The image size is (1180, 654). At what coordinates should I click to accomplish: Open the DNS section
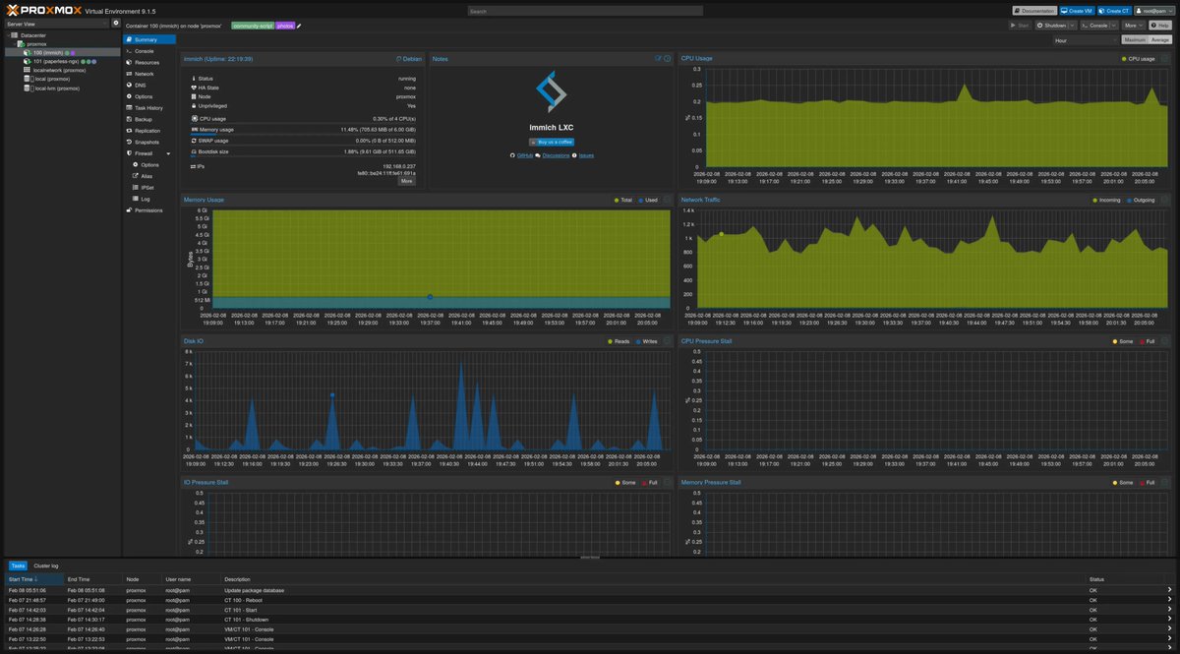pos(149,86)
